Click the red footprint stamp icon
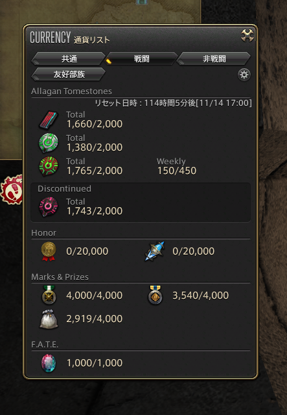Screen dimensions: 287x415 point(12,190)
